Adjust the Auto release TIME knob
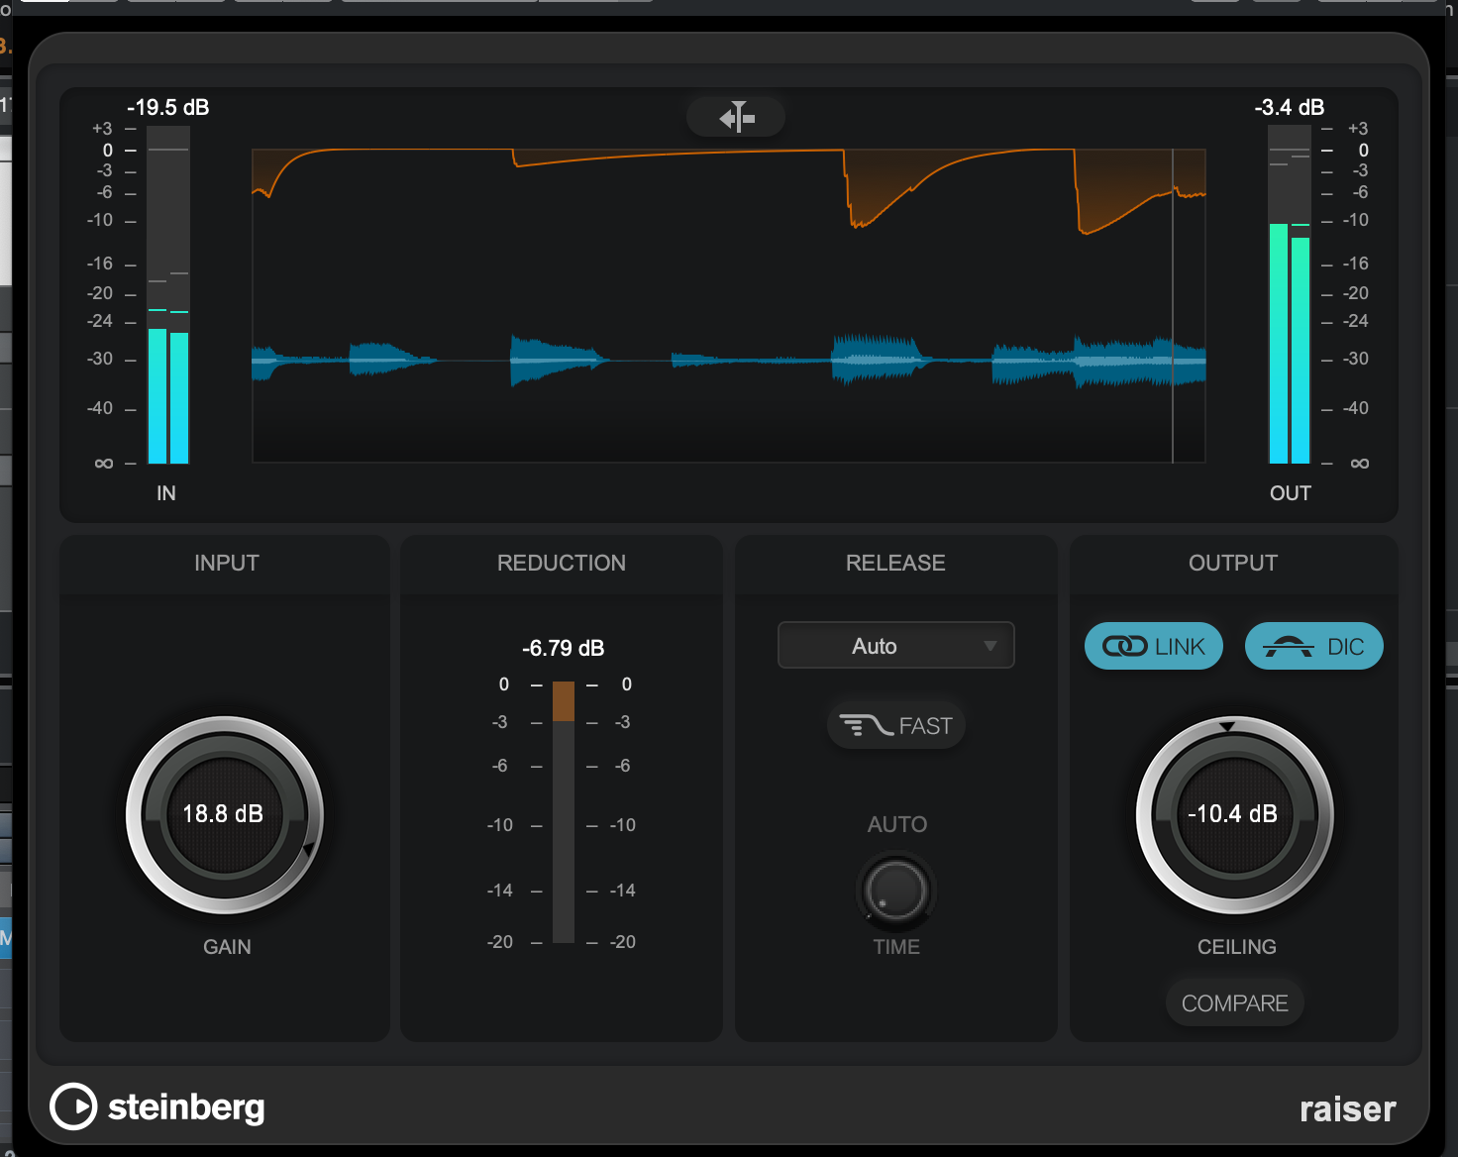 tap(895, 890)
